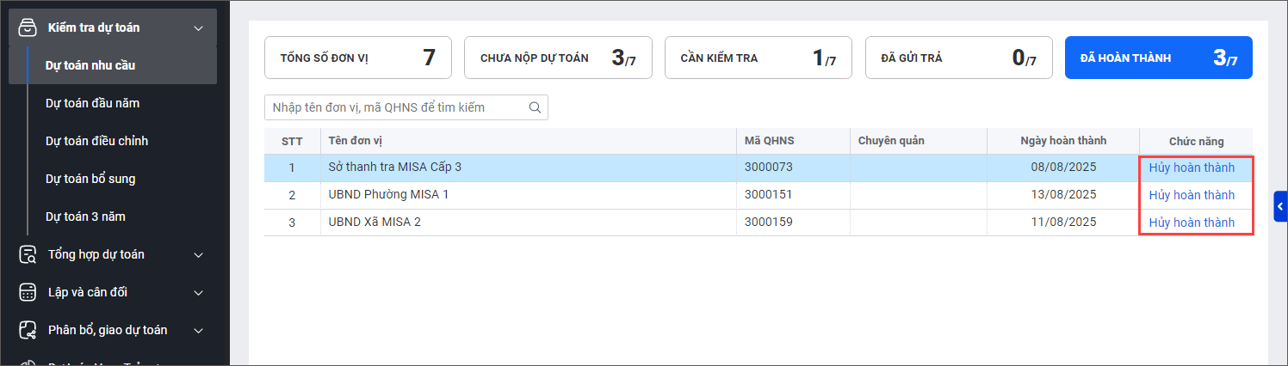Click the Phân bổ, giao dự toán icon
The height and width of the screenshot is (366, 1288).
coord(28,330)
